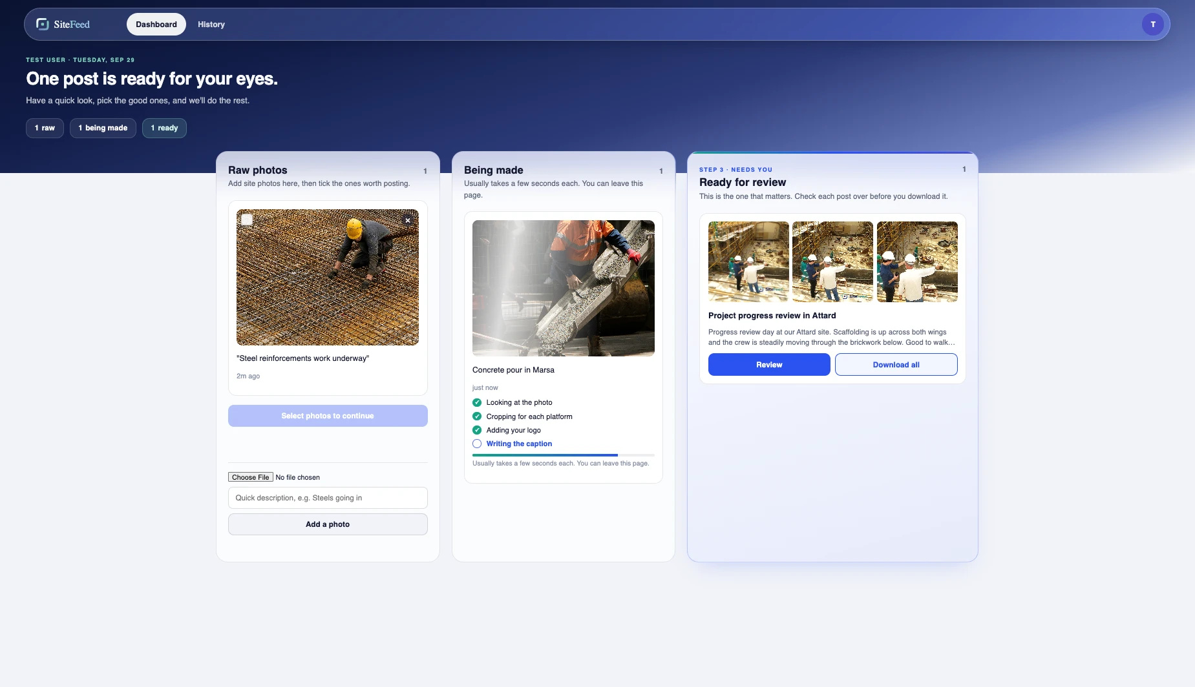1195x687 pixels.
Task: Click Download all for Attard post
Action: [x=896, y=365]
